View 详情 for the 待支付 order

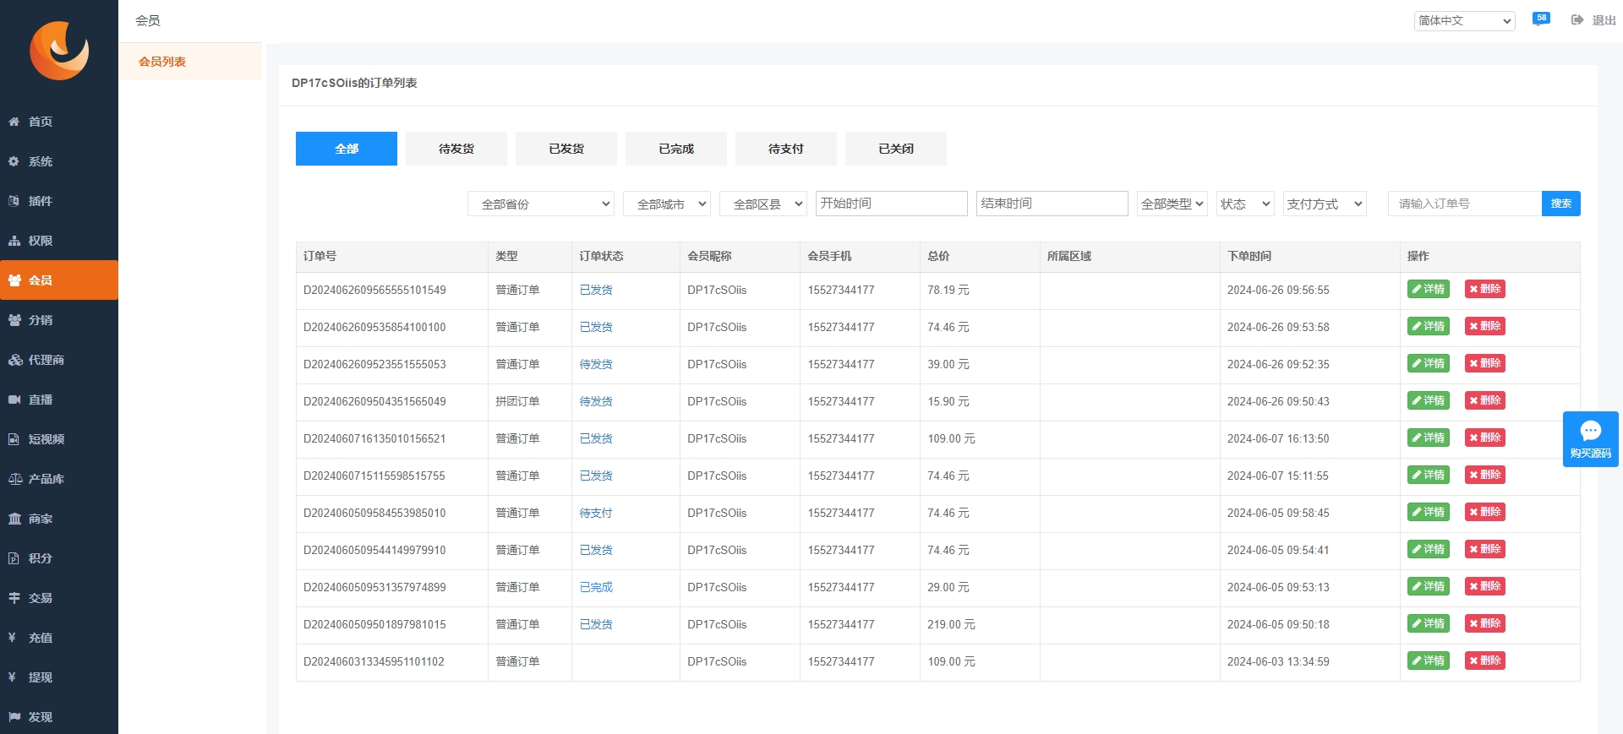tap(1428, 512)
